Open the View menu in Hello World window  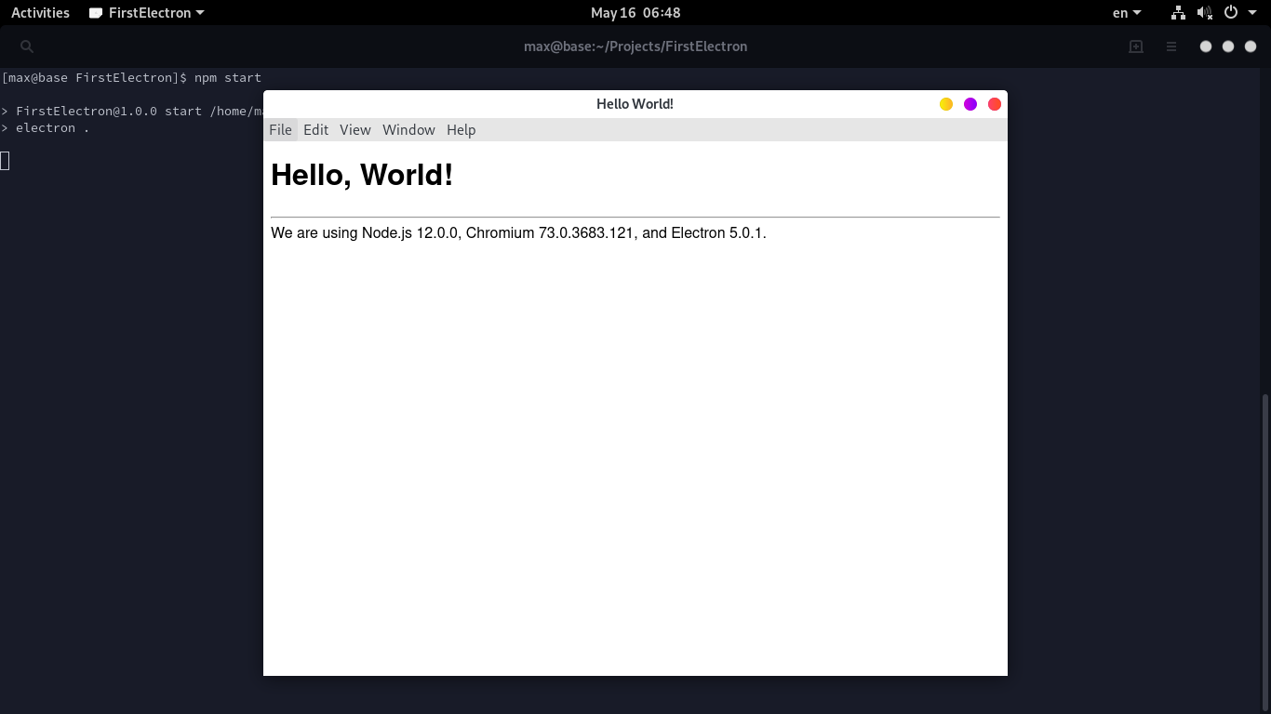click(355, 130)
